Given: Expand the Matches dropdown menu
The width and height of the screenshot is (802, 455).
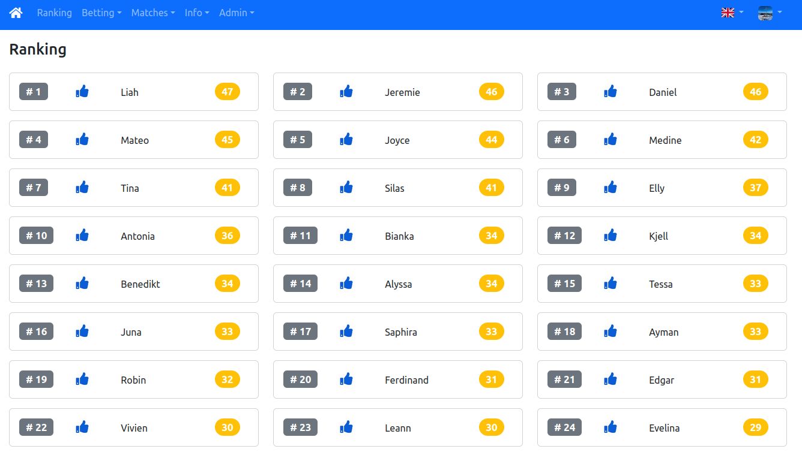Looking at the screenshot, I should (x=153, y=13).
